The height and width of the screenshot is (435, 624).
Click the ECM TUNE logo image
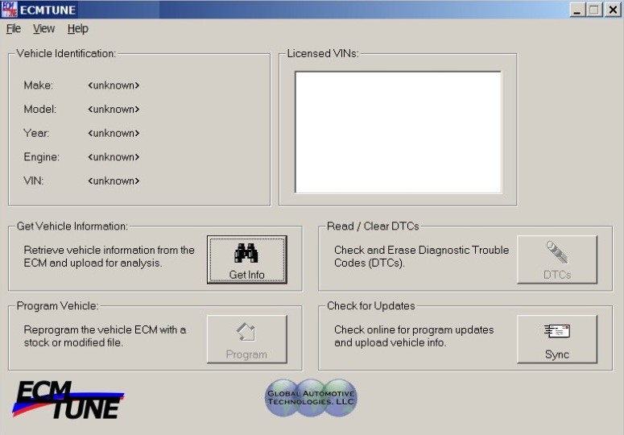point(68,400)
